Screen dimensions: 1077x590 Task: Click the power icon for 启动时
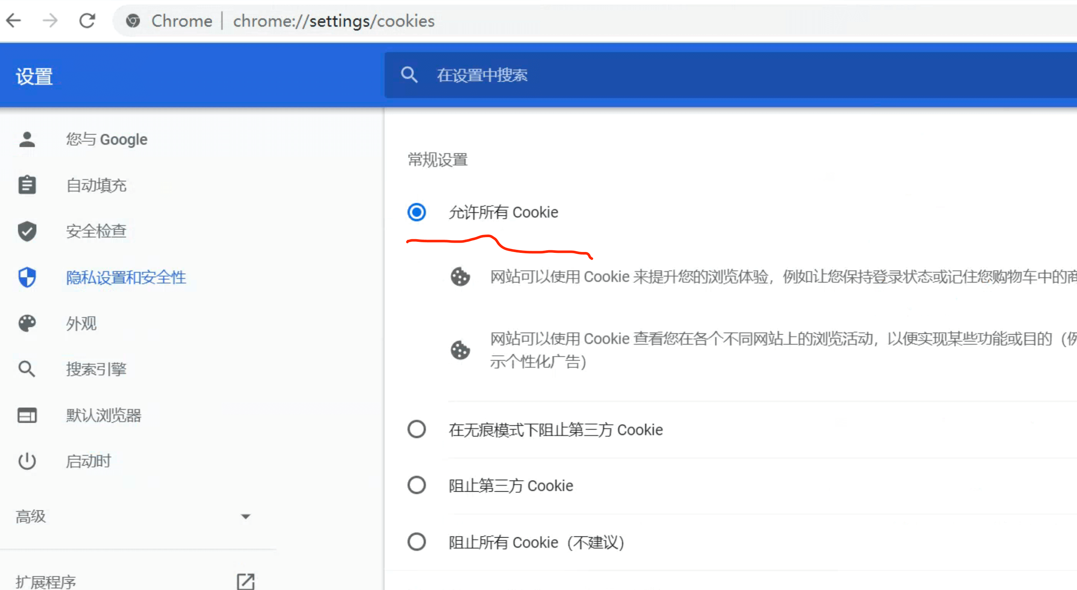point(27,461)
